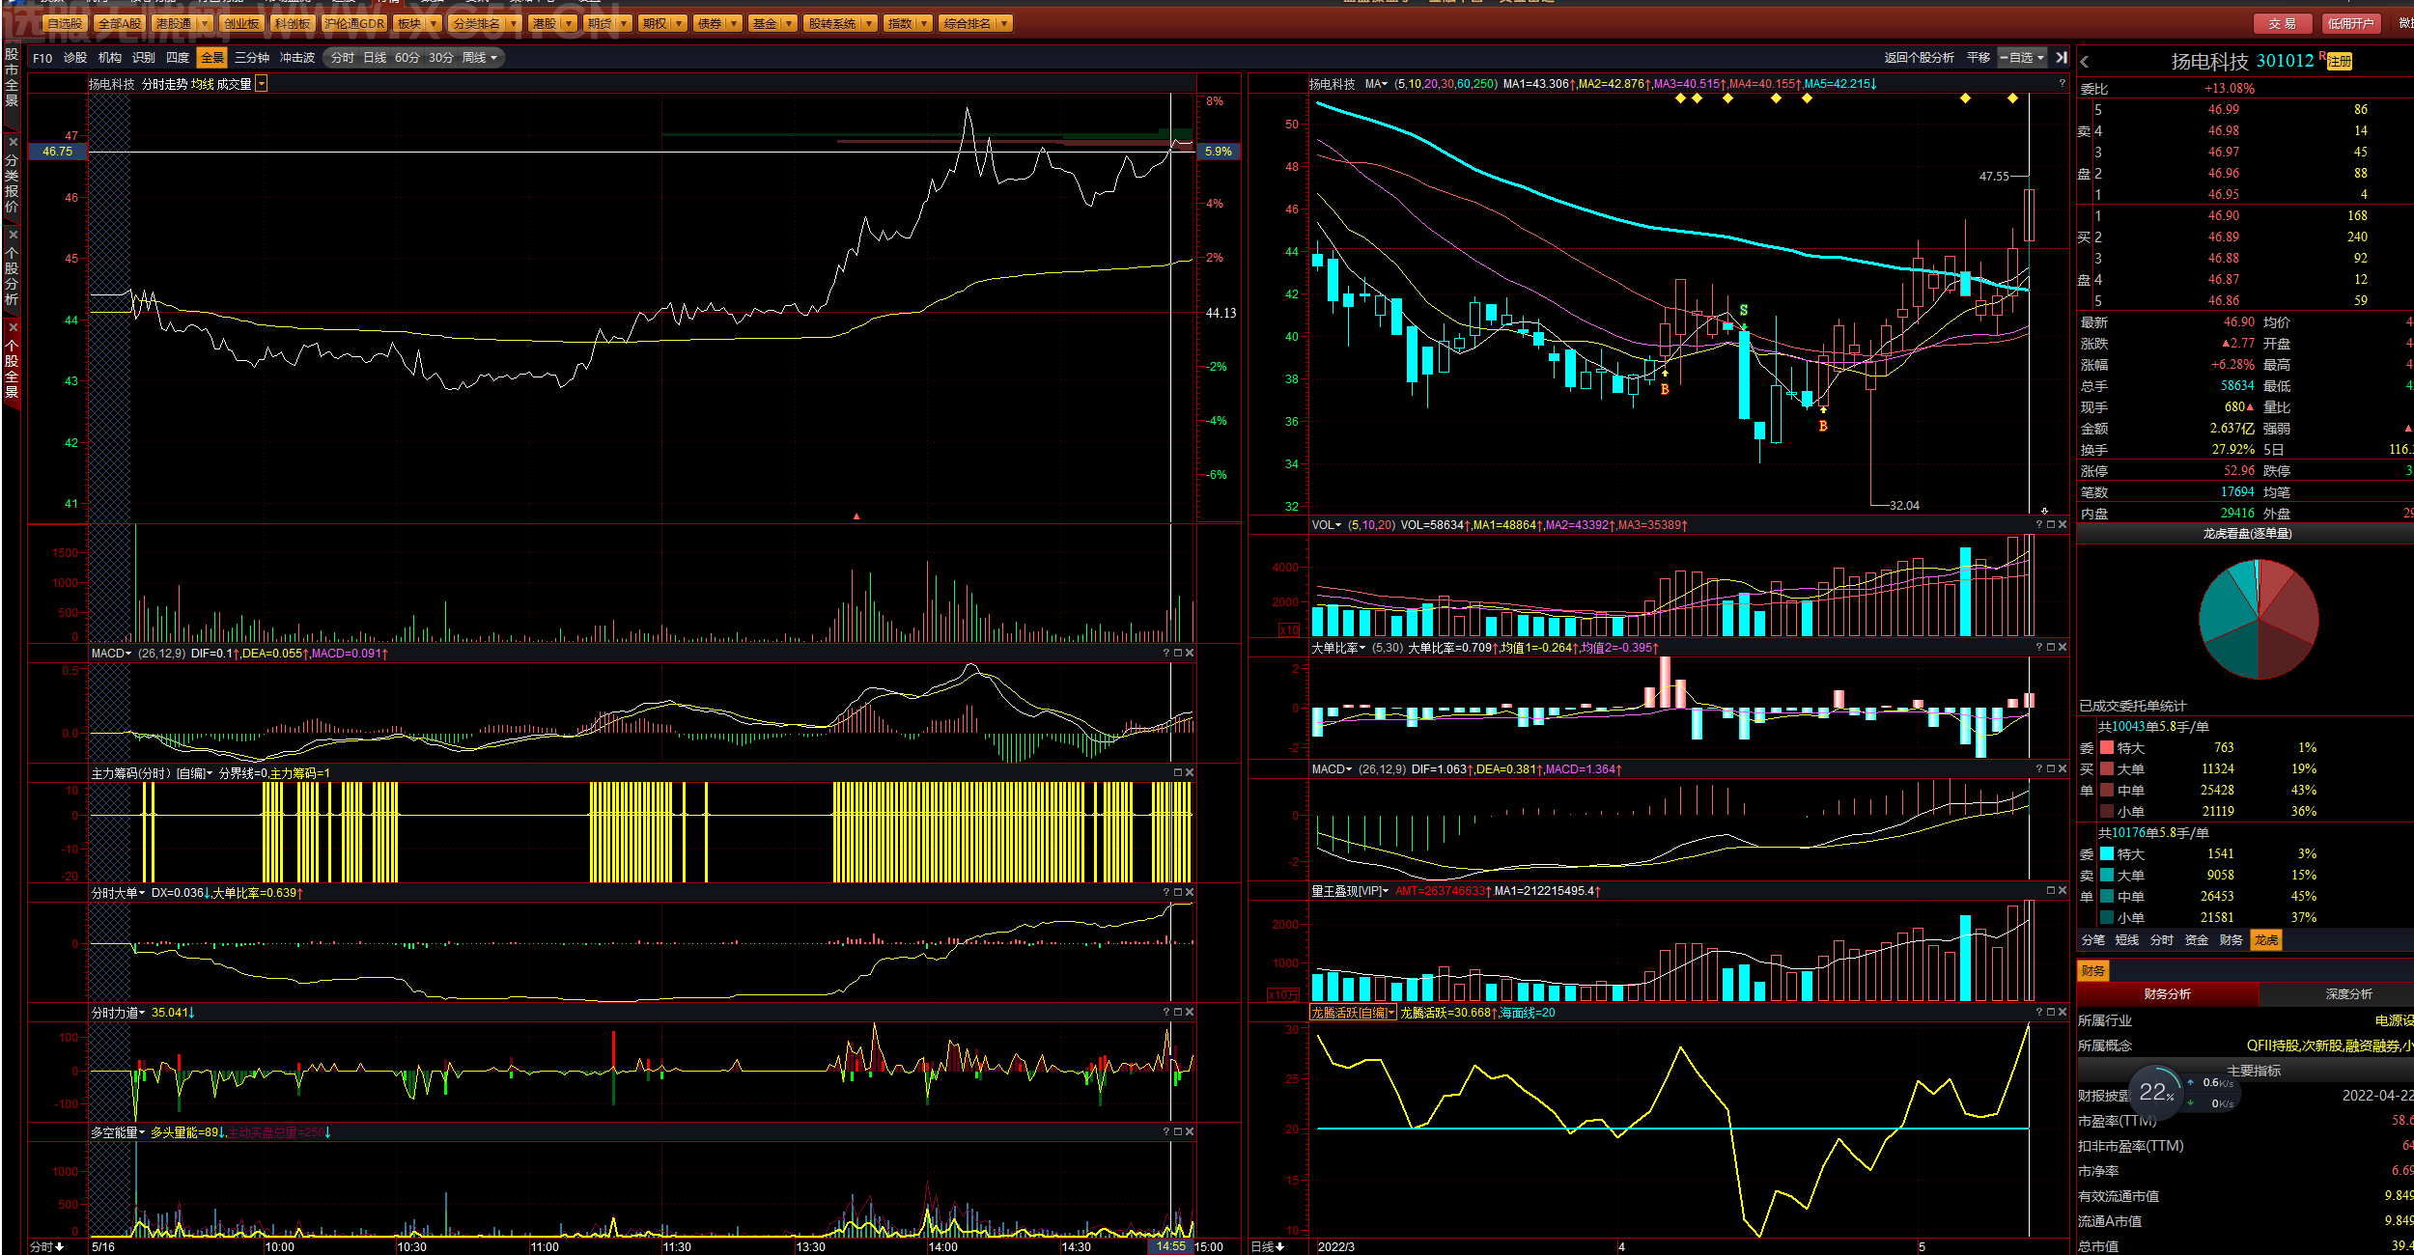The height and width of the screenshot is (1255, 2414).
Task: Toggle the 60分 period view
Action: pyautogui.click(x=407, y=58)
